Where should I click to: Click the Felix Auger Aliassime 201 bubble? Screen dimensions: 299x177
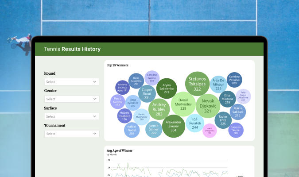243,96
